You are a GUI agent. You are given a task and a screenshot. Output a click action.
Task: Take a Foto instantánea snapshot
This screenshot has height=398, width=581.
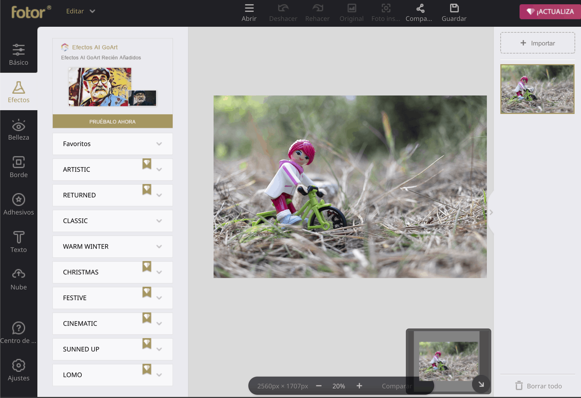click(386, 13)
